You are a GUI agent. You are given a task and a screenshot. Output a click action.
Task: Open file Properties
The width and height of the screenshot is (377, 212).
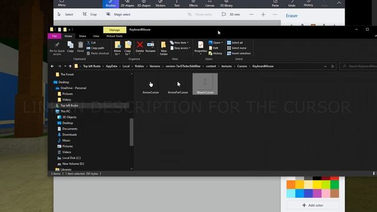point(200,48)
